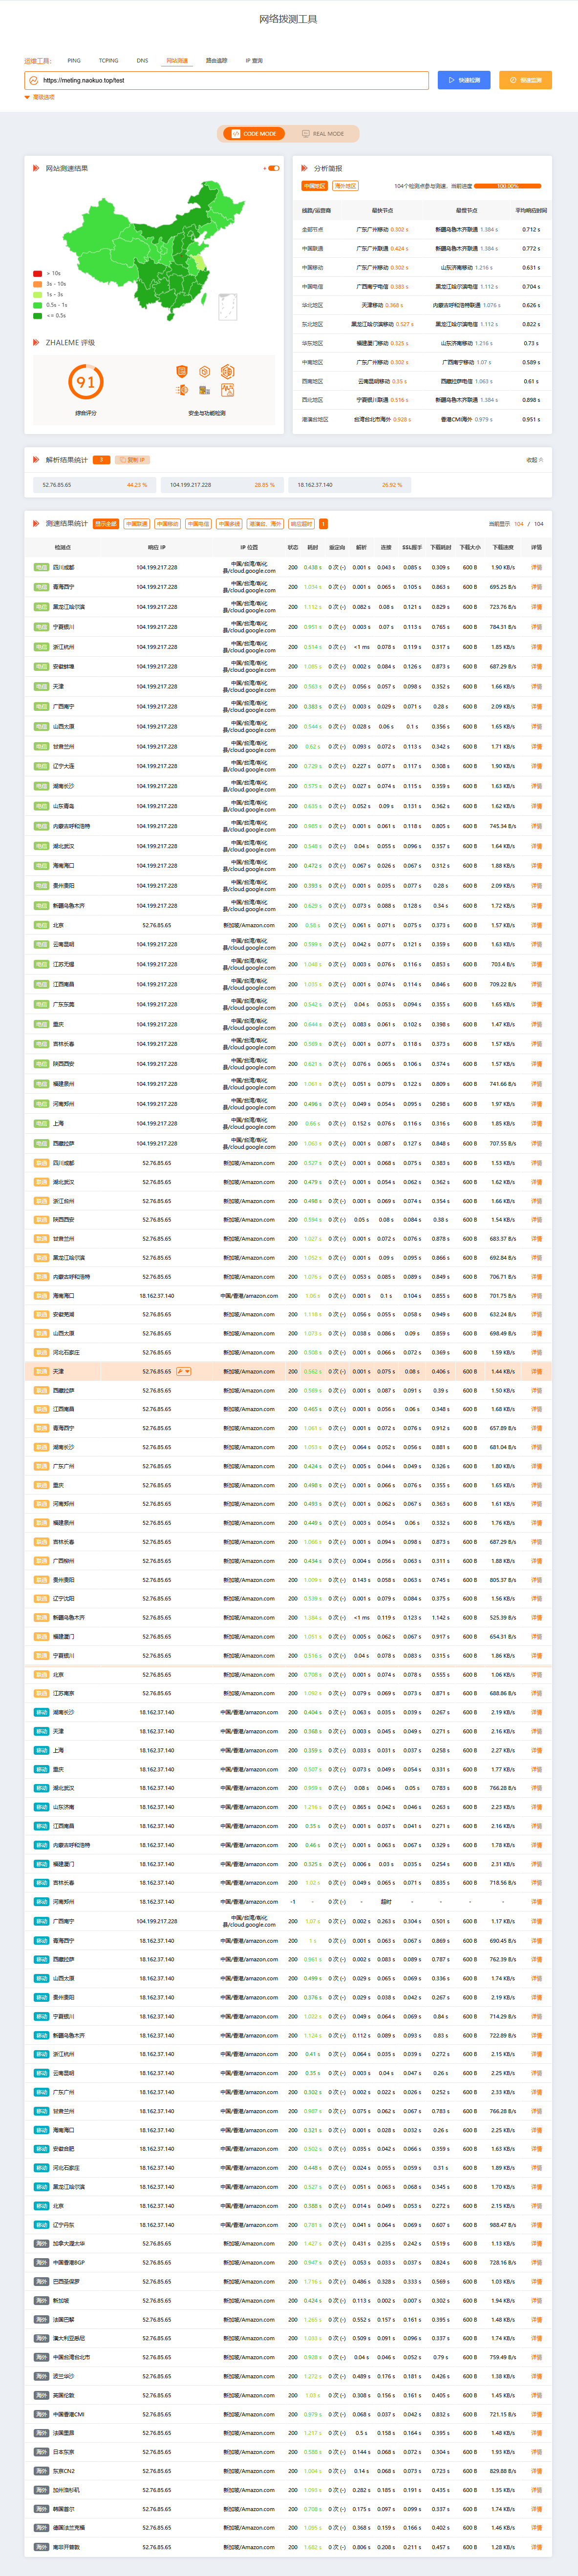Select CODE MODE view
Viewport: 578px width, 2576px height.
254,133
